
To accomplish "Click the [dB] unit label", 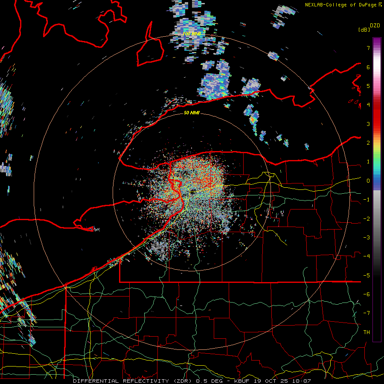I will 364,29.
